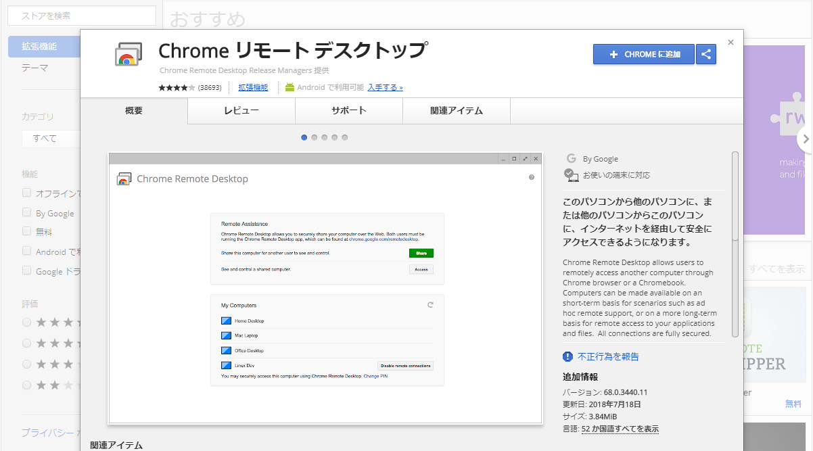
Task: Click the Office Desktop computer icon
Action: pos(226,350)
